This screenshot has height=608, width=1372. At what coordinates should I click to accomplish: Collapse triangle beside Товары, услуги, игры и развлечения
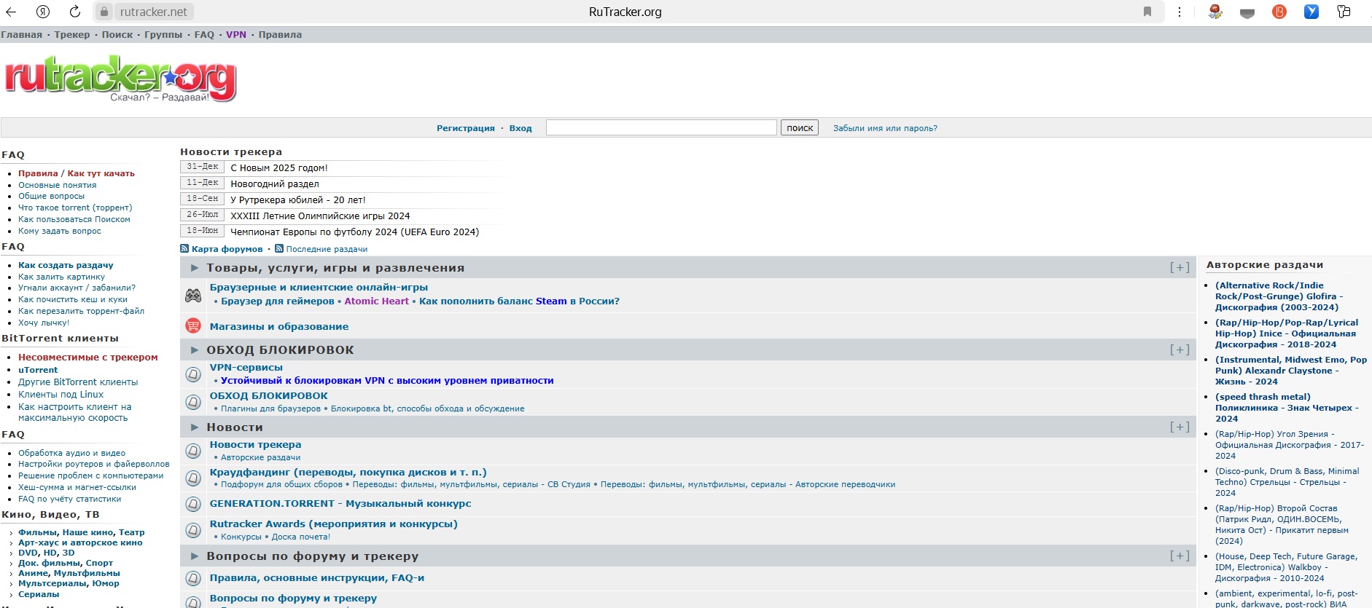[195, 268]
